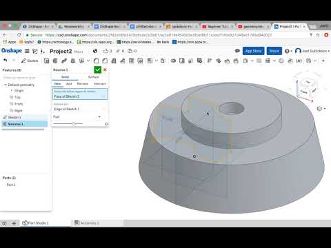This screenshot has width=331, height=248.
Task: Select the Chamfer tool icon
Action: pyautogui.click(x=105, y=61)
